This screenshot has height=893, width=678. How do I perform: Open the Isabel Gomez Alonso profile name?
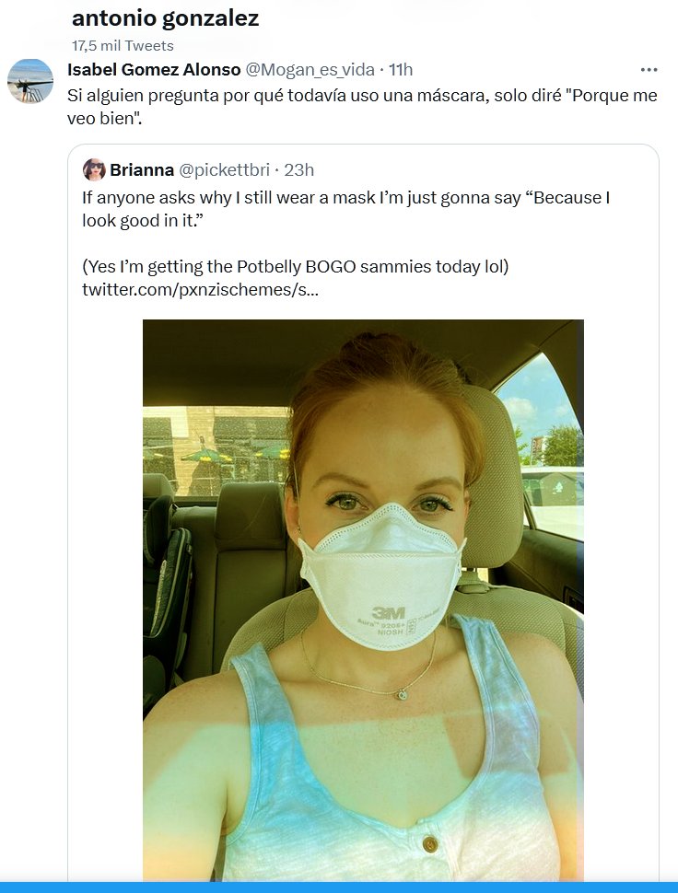pyautogui.click(x=154, y=70)
